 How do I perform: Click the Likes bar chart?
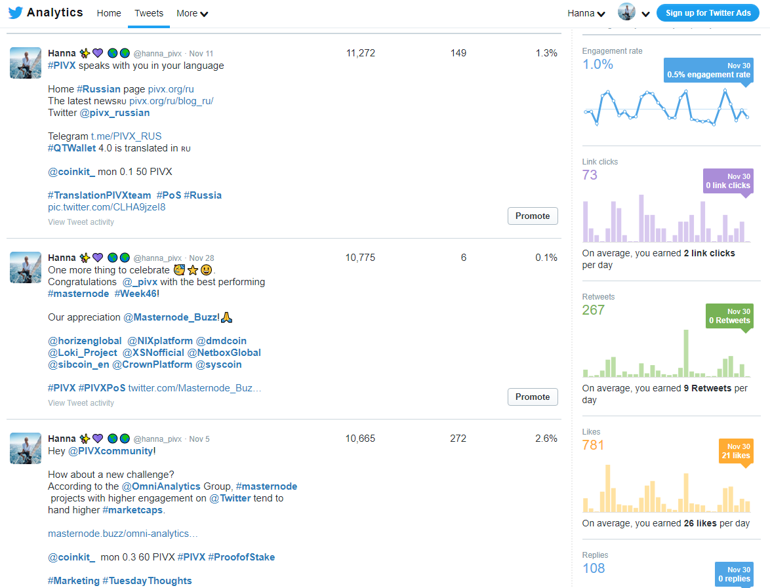coord(666,488)
